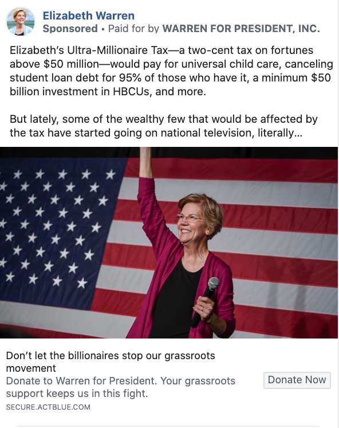Open Elizabeth Warren's profile picture avatar

coord(21,21)
